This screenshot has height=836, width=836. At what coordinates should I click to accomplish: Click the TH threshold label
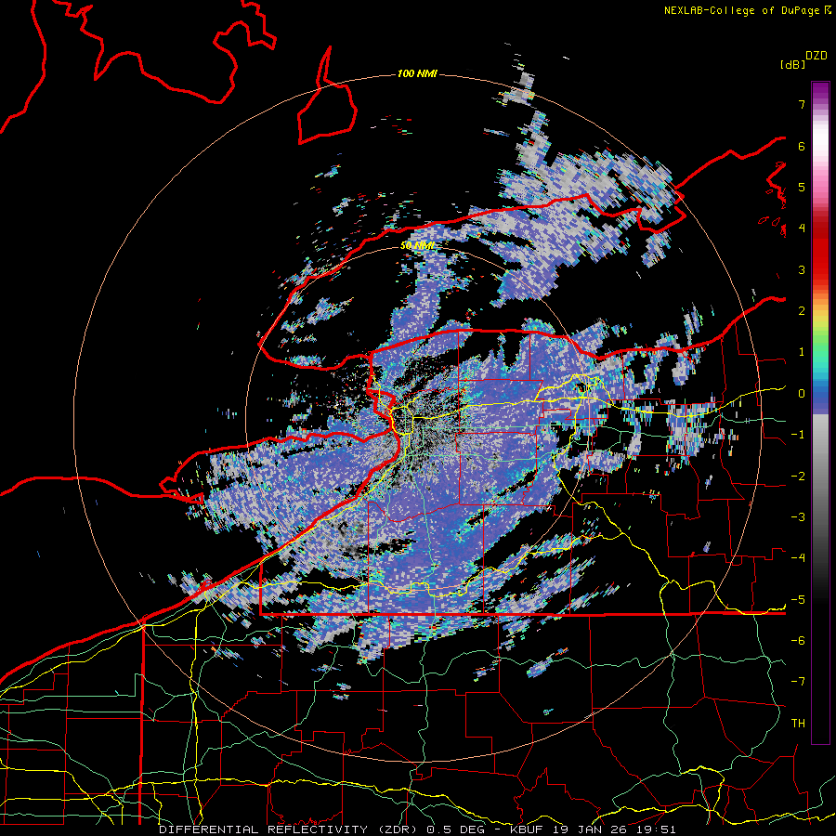coord(798,724)
